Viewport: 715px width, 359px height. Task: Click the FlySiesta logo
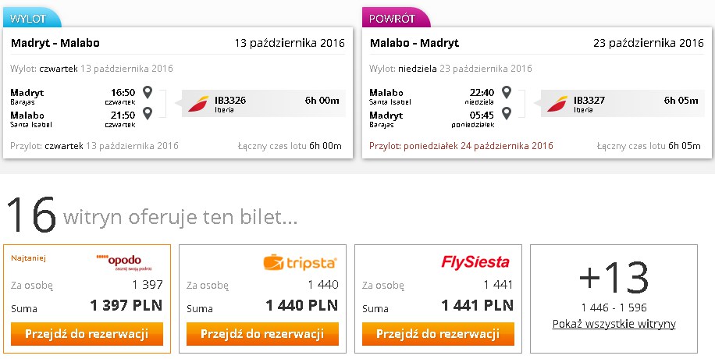click(x=475, y=262)
